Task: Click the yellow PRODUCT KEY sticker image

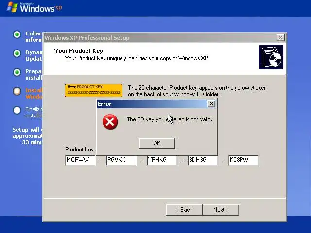Action: pyautogui.click(x=94, y=91)
